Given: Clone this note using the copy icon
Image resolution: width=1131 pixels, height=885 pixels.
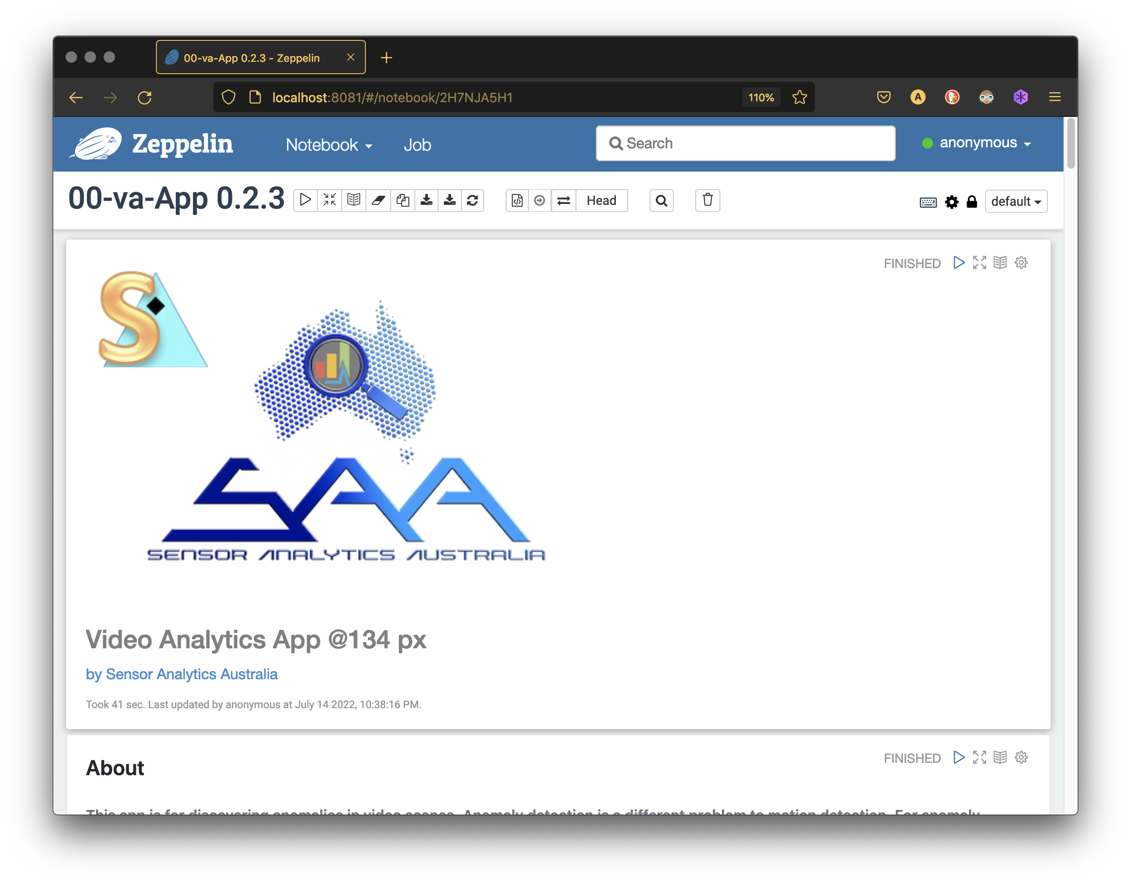Looking at the screenshot, I should tap(403, 201).
